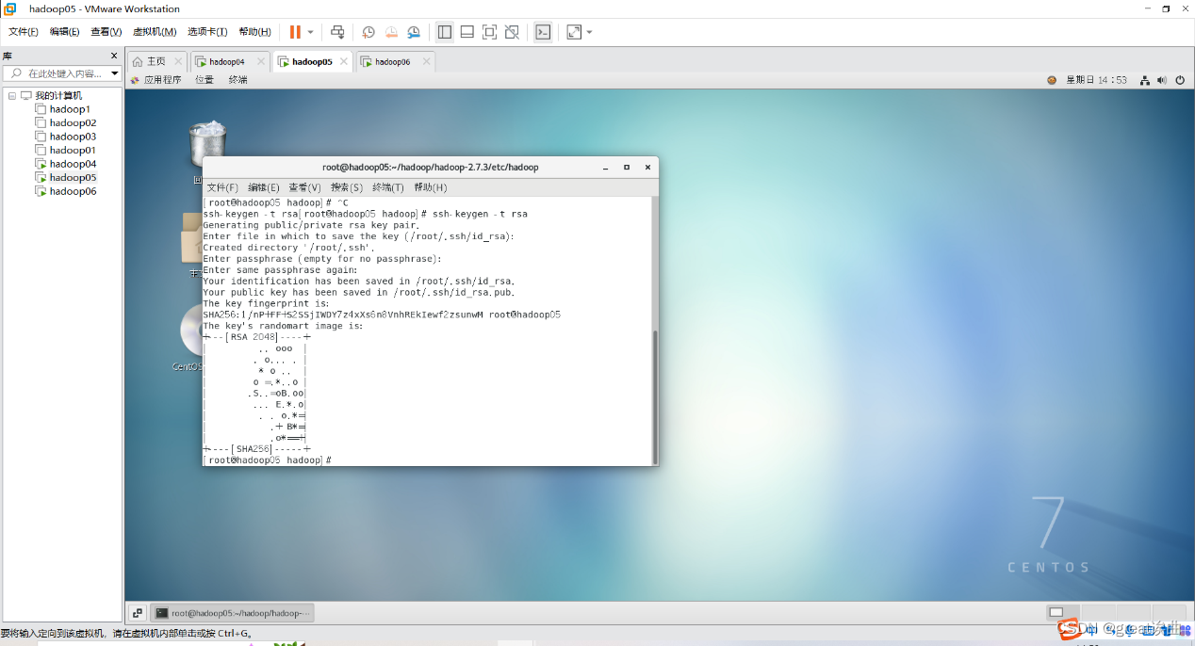Screen dimensions: 1195x646
Task: Open terminal 文件(F) menu
Action: (222, 187)
